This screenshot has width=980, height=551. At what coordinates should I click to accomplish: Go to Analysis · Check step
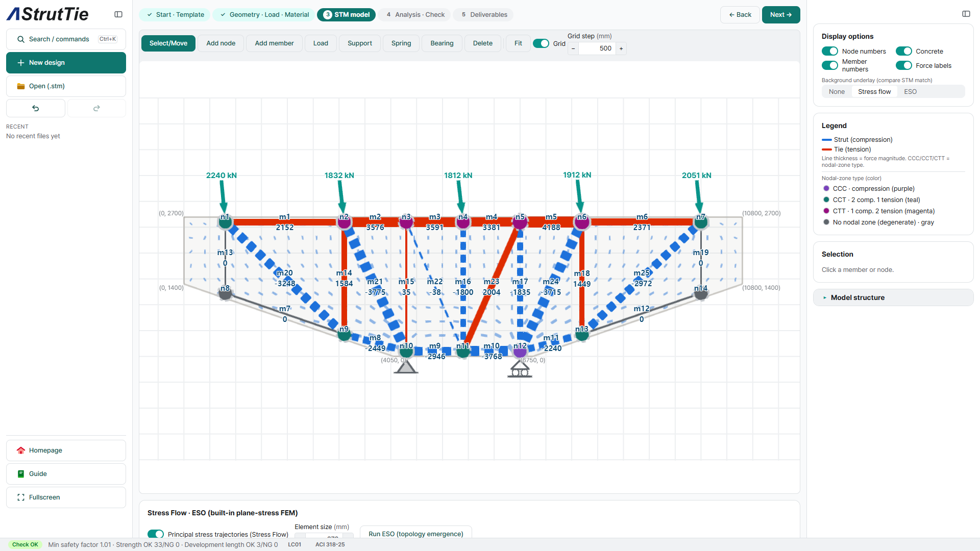click(415, 15)
